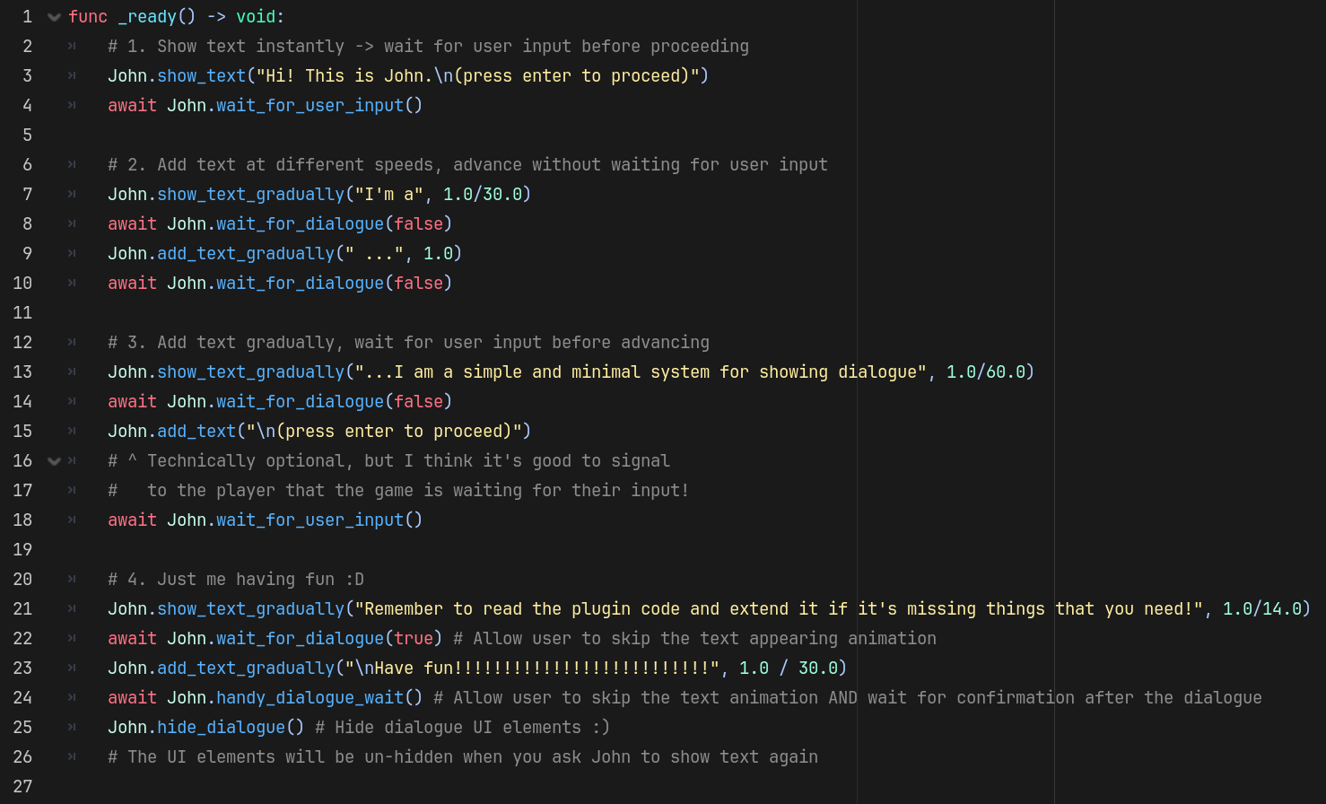The image size is (1326, 804).
Task: Click the comment "# 1. Show text instantly"
Action: [x=226, y=47]
